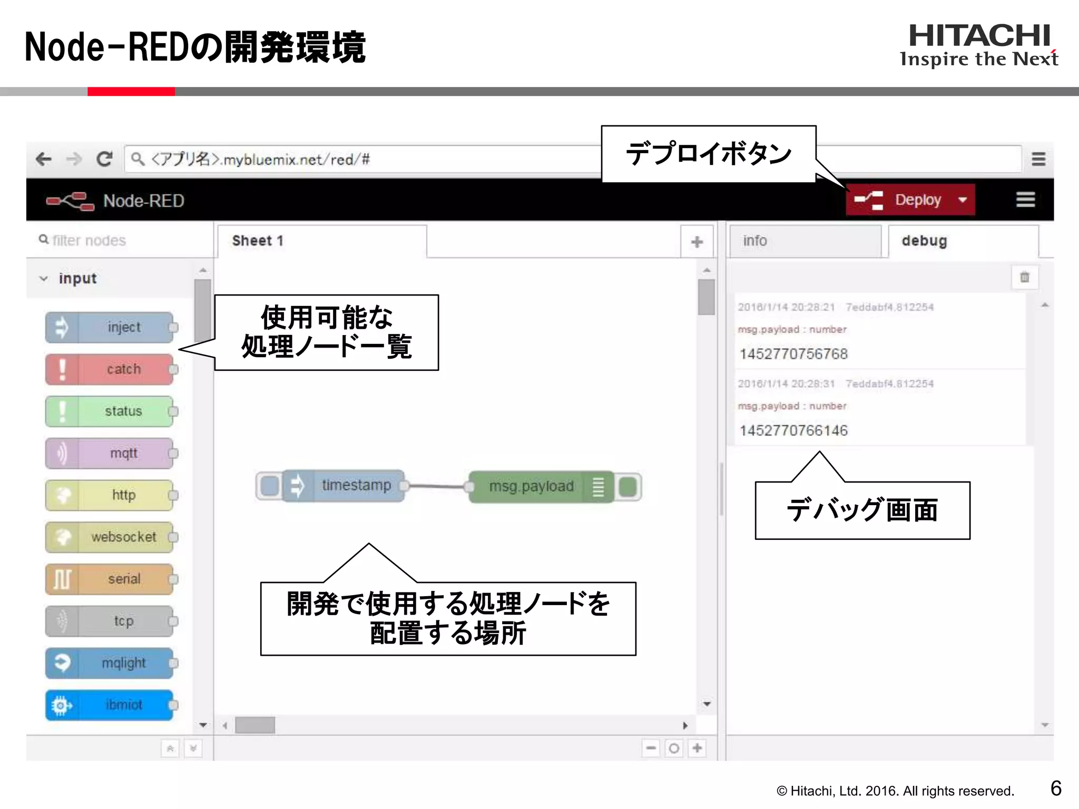
Task: Open the Node-RED main menu icon
Action: [1025, 200]
